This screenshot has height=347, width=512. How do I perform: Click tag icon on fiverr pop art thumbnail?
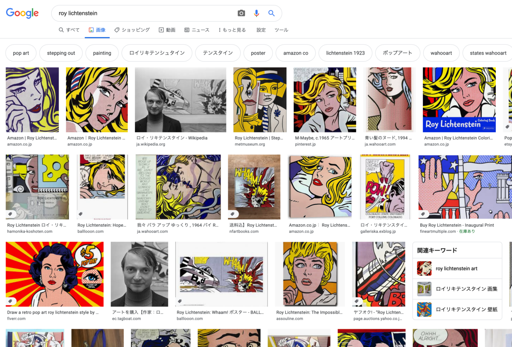11,301
